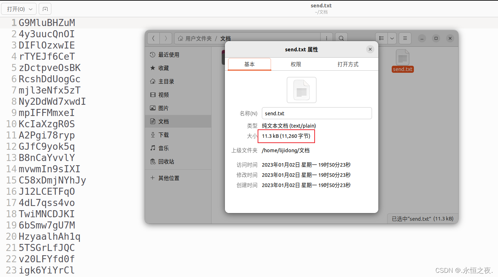
Task: Click line 4 text rTYEJf6CeT
Action: point(47,57)
